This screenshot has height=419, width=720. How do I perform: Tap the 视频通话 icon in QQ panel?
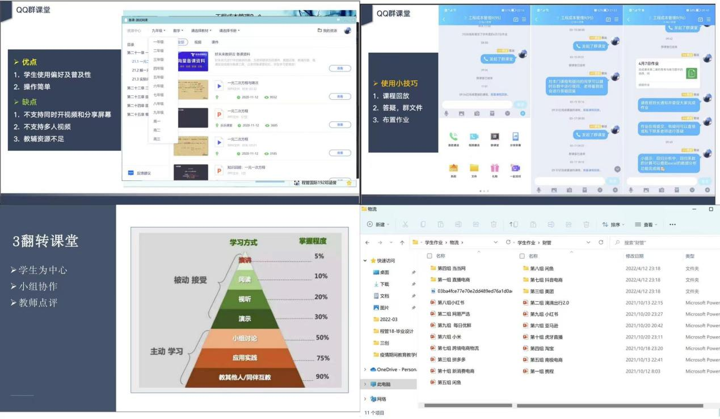(x=474, y=137)
